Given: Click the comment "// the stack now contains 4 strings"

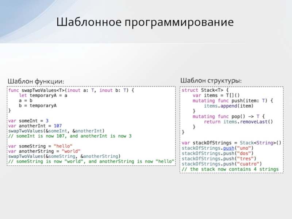Looking at the screenshot, I should coord(230,169).
